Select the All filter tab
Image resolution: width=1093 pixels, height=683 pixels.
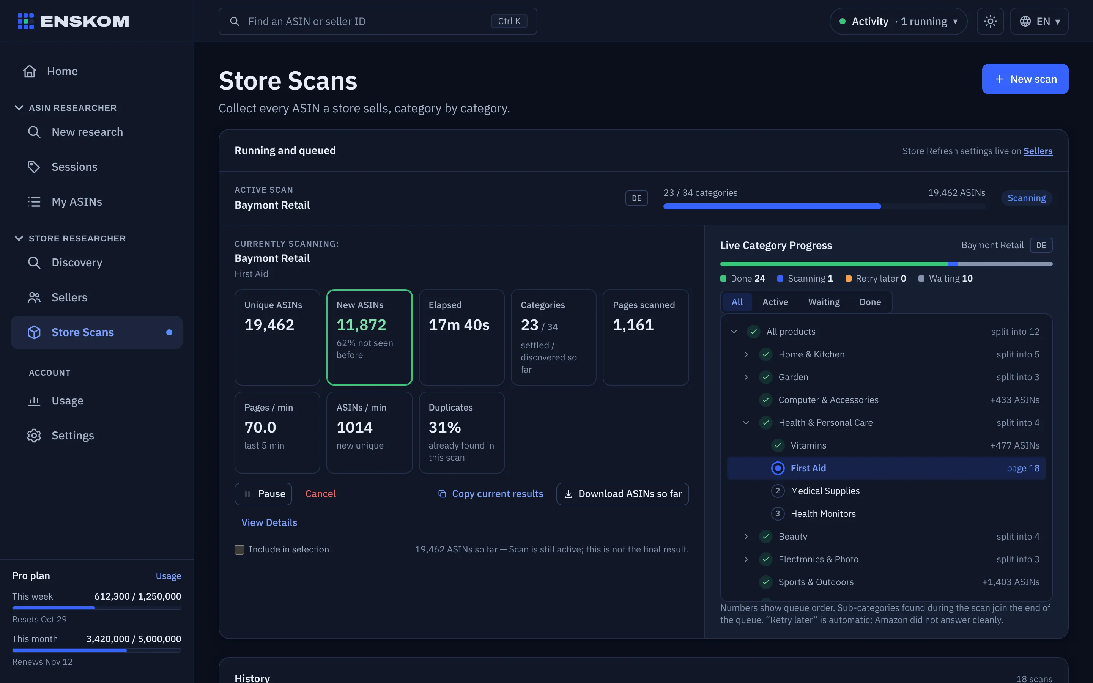click(x=737, y=302)
